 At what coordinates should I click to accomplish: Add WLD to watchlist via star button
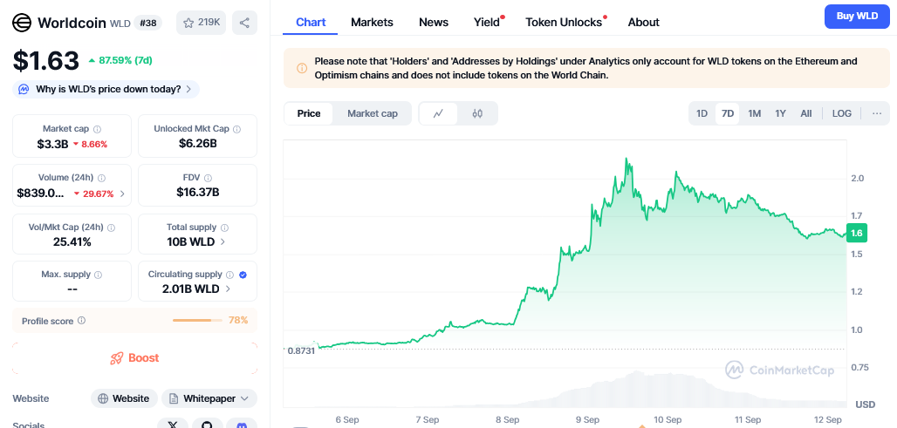[201, 23]
